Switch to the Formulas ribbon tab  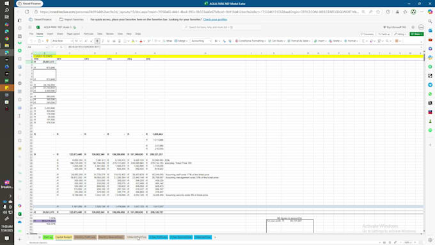point(88,34)
